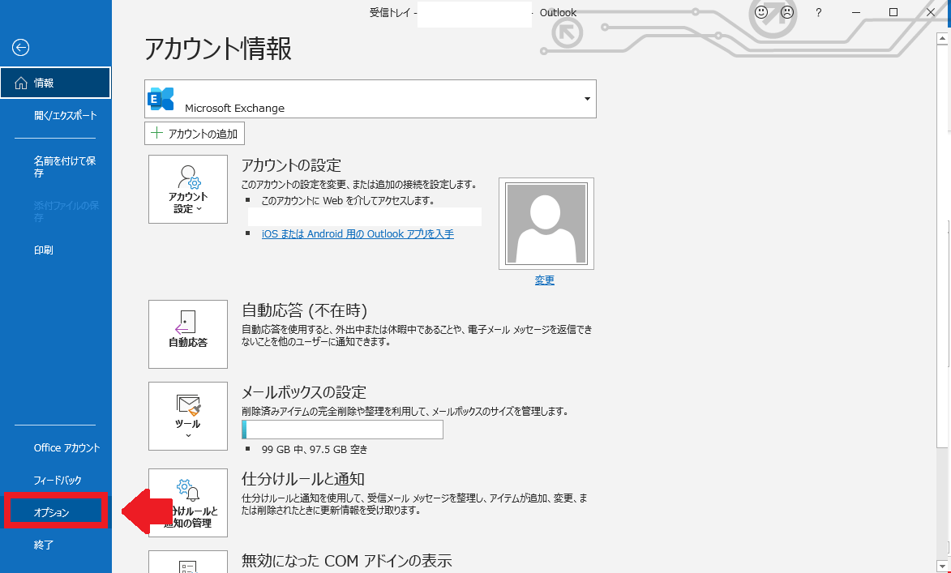Open オプション in the sidebar
Image resolution: width=951 pixels, height=573 pixels.
pos(56,512)
